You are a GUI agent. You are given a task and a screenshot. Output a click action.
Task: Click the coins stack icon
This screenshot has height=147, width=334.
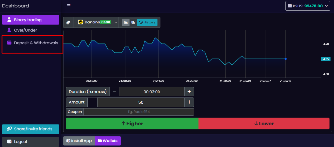point(68,22)
